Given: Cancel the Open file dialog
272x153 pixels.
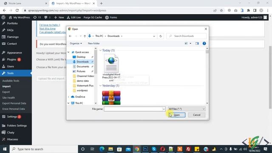Looking at the screenshot, I should click(196, 115).
